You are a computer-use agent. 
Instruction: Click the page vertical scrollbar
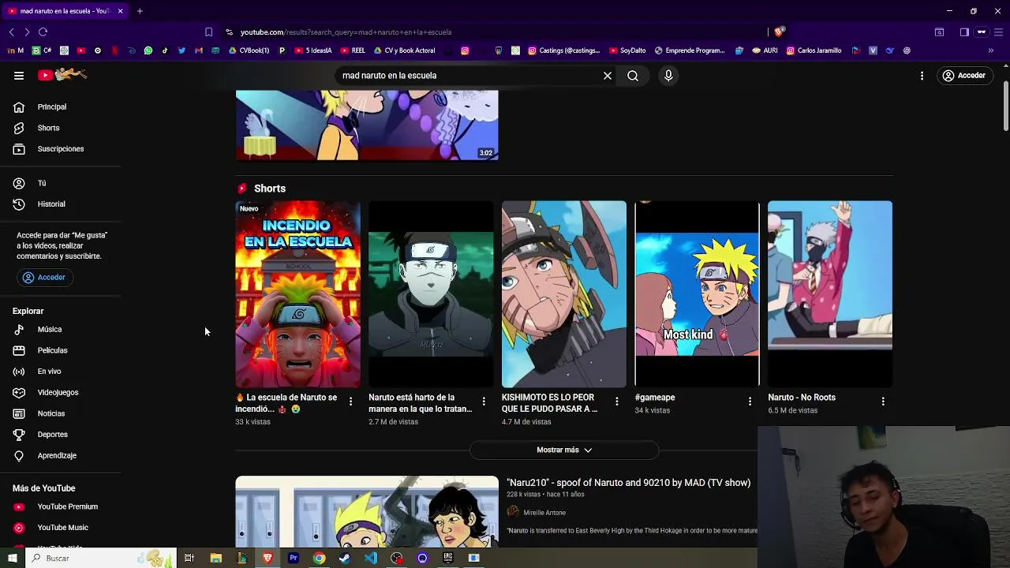pyautogui.click(x=1005, y=106)
